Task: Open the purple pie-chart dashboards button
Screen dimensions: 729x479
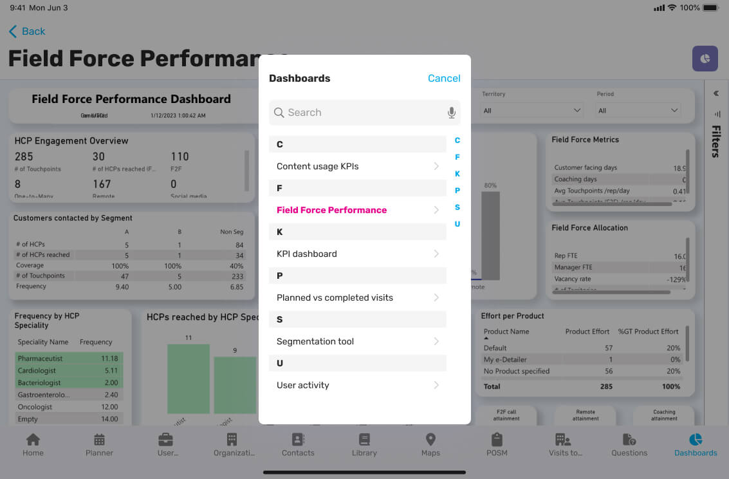Action: (x=705, y=59)
